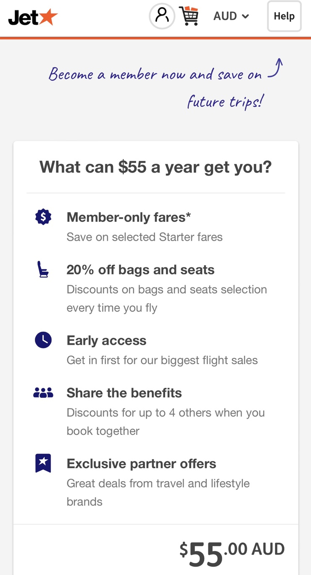
Task: Click the seat icon for bags and seats
Action: (x=43, y=270)
